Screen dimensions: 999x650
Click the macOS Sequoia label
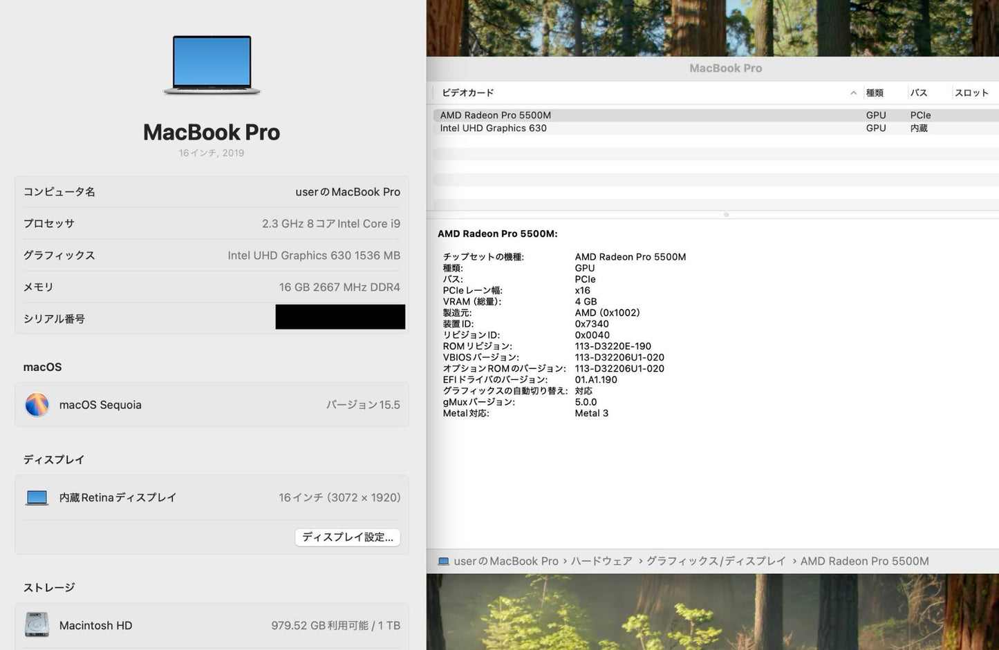(100, 405)
